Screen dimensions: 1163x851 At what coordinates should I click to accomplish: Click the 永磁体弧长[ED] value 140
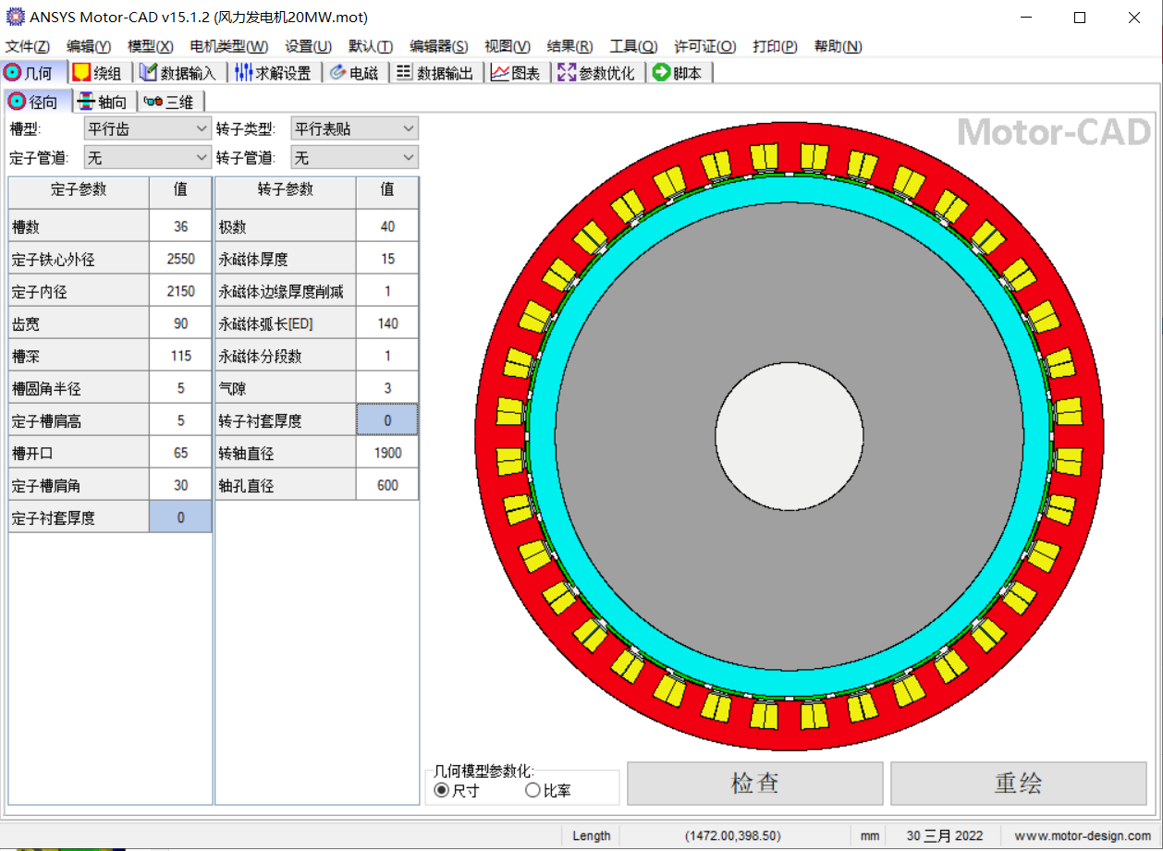(387, 323)
